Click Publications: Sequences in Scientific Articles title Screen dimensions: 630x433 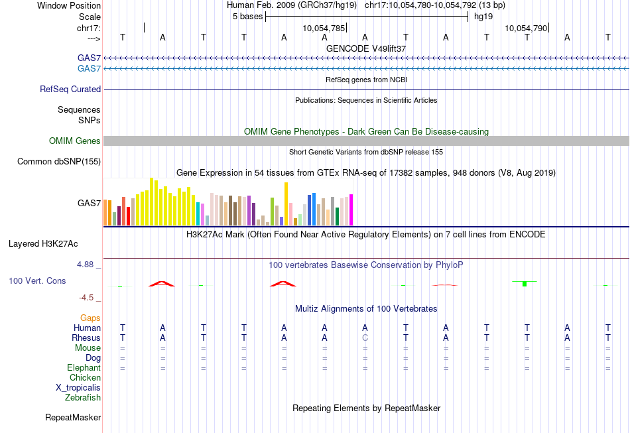click(x=366, y=100)
